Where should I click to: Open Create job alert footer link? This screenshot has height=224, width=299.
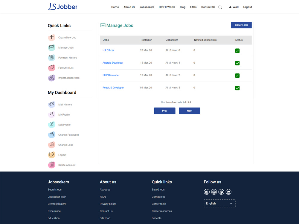(x=57, y=204)
